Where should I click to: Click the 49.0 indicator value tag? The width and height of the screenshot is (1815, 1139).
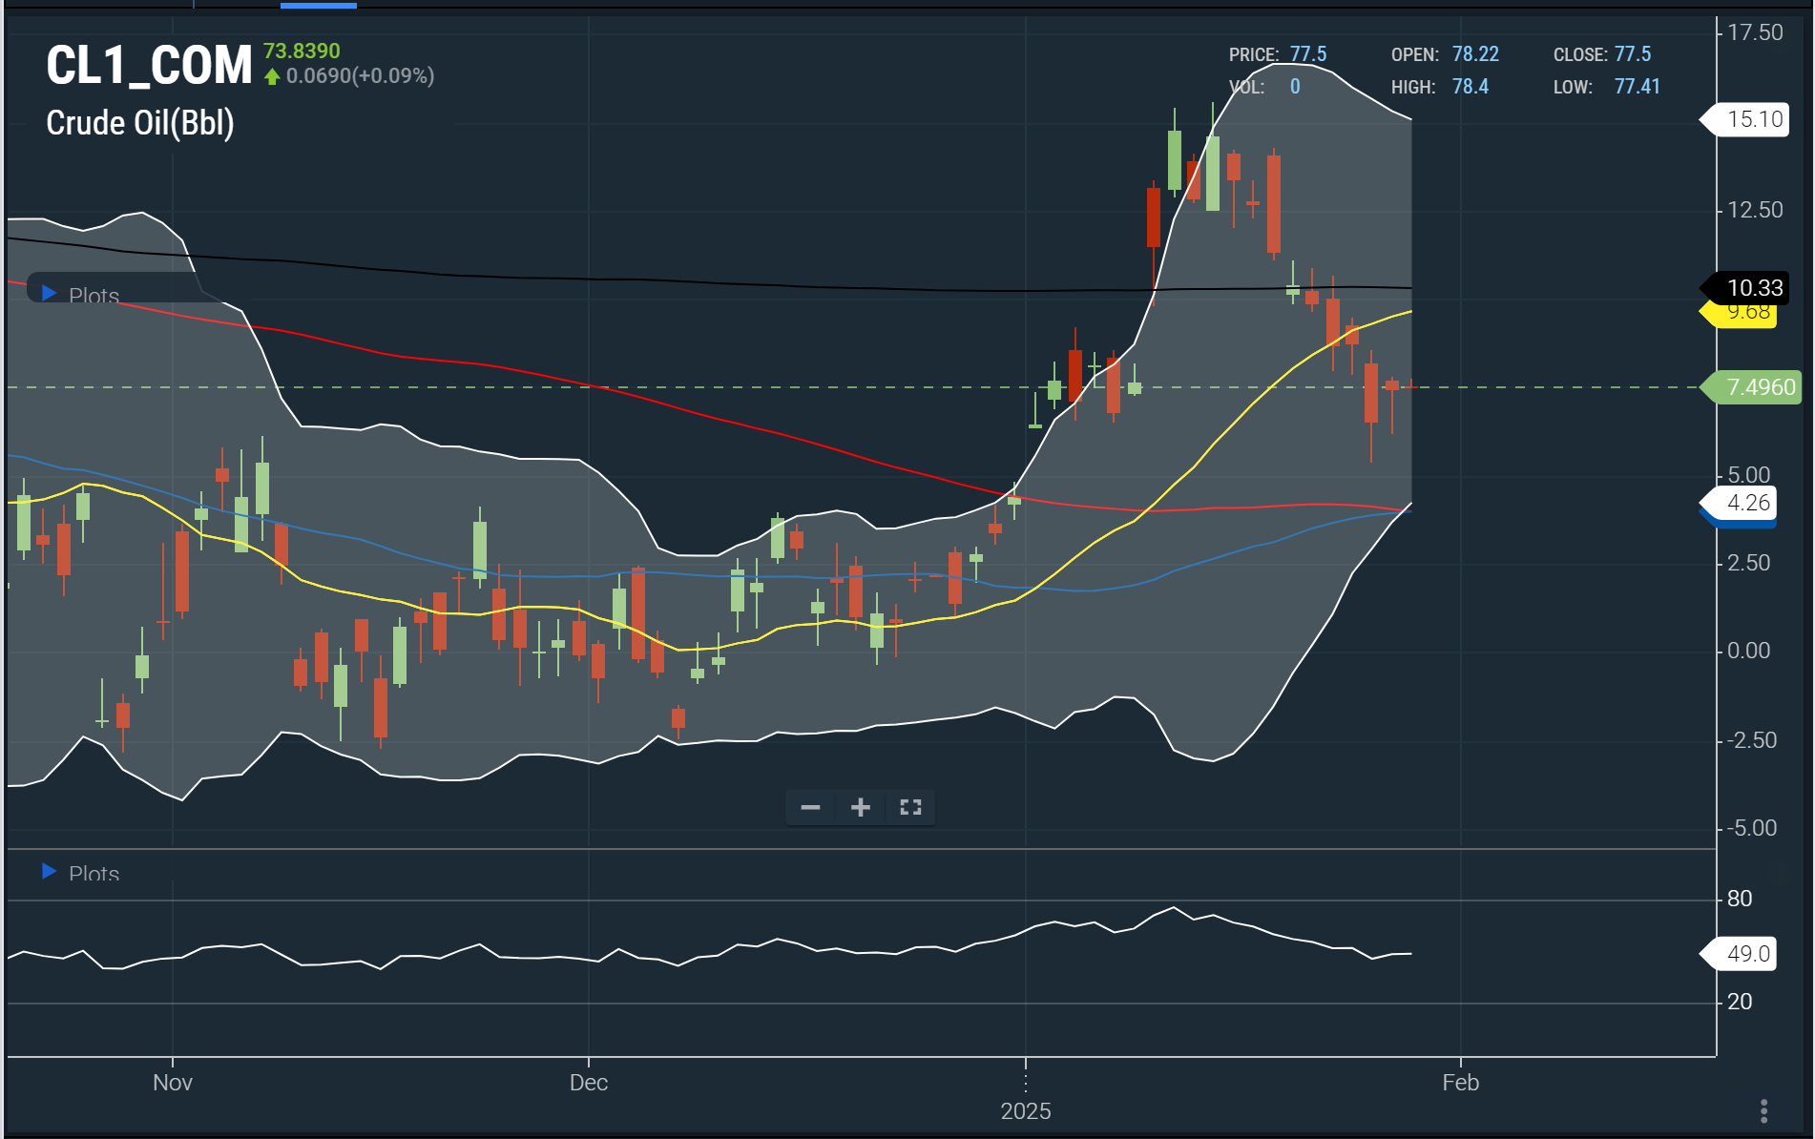[1746, 953]
